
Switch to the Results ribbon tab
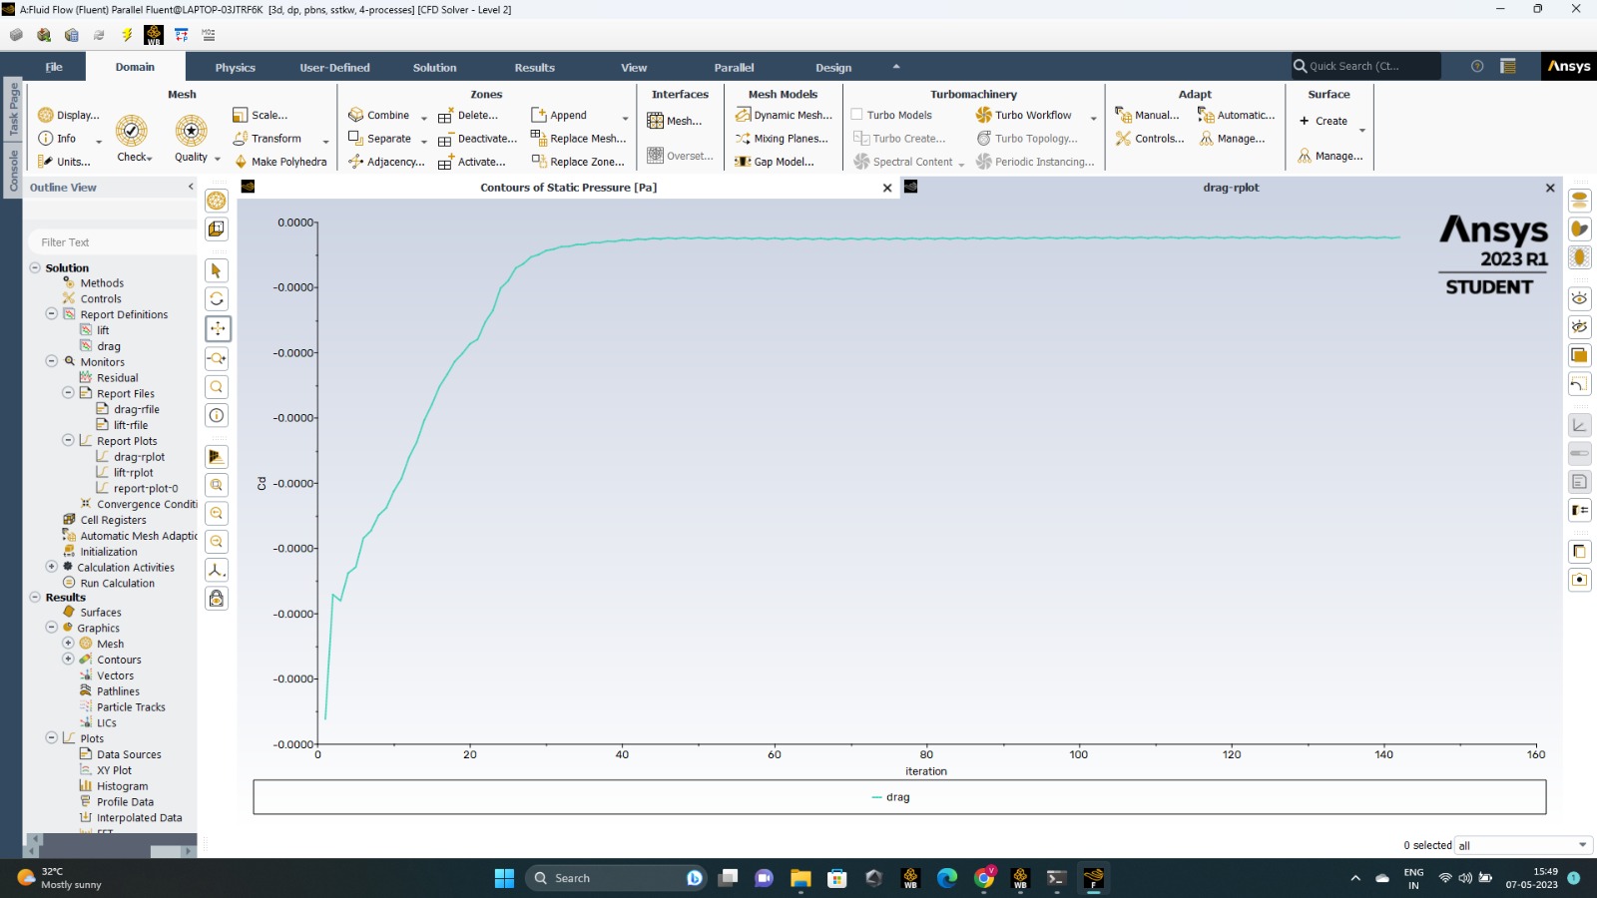click(x=534, y=68)
